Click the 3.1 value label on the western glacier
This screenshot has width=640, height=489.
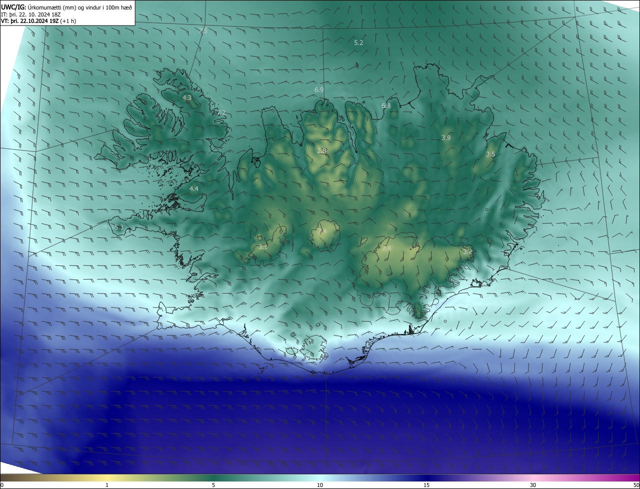coord(263,246)
